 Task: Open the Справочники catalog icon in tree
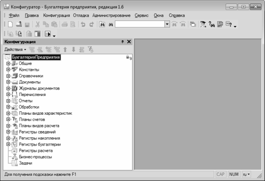coord(14,76)
